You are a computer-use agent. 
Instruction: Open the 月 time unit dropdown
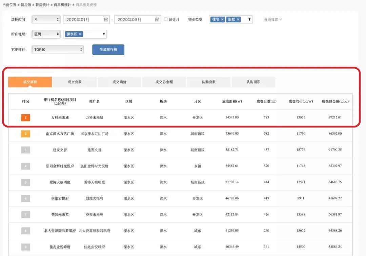point(46,20)
